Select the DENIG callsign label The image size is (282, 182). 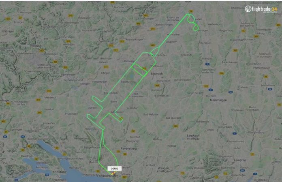(x=115, y=169)
